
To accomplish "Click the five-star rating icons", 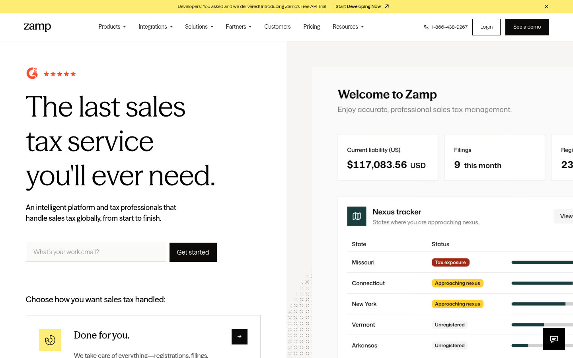I will click(60, 74).
